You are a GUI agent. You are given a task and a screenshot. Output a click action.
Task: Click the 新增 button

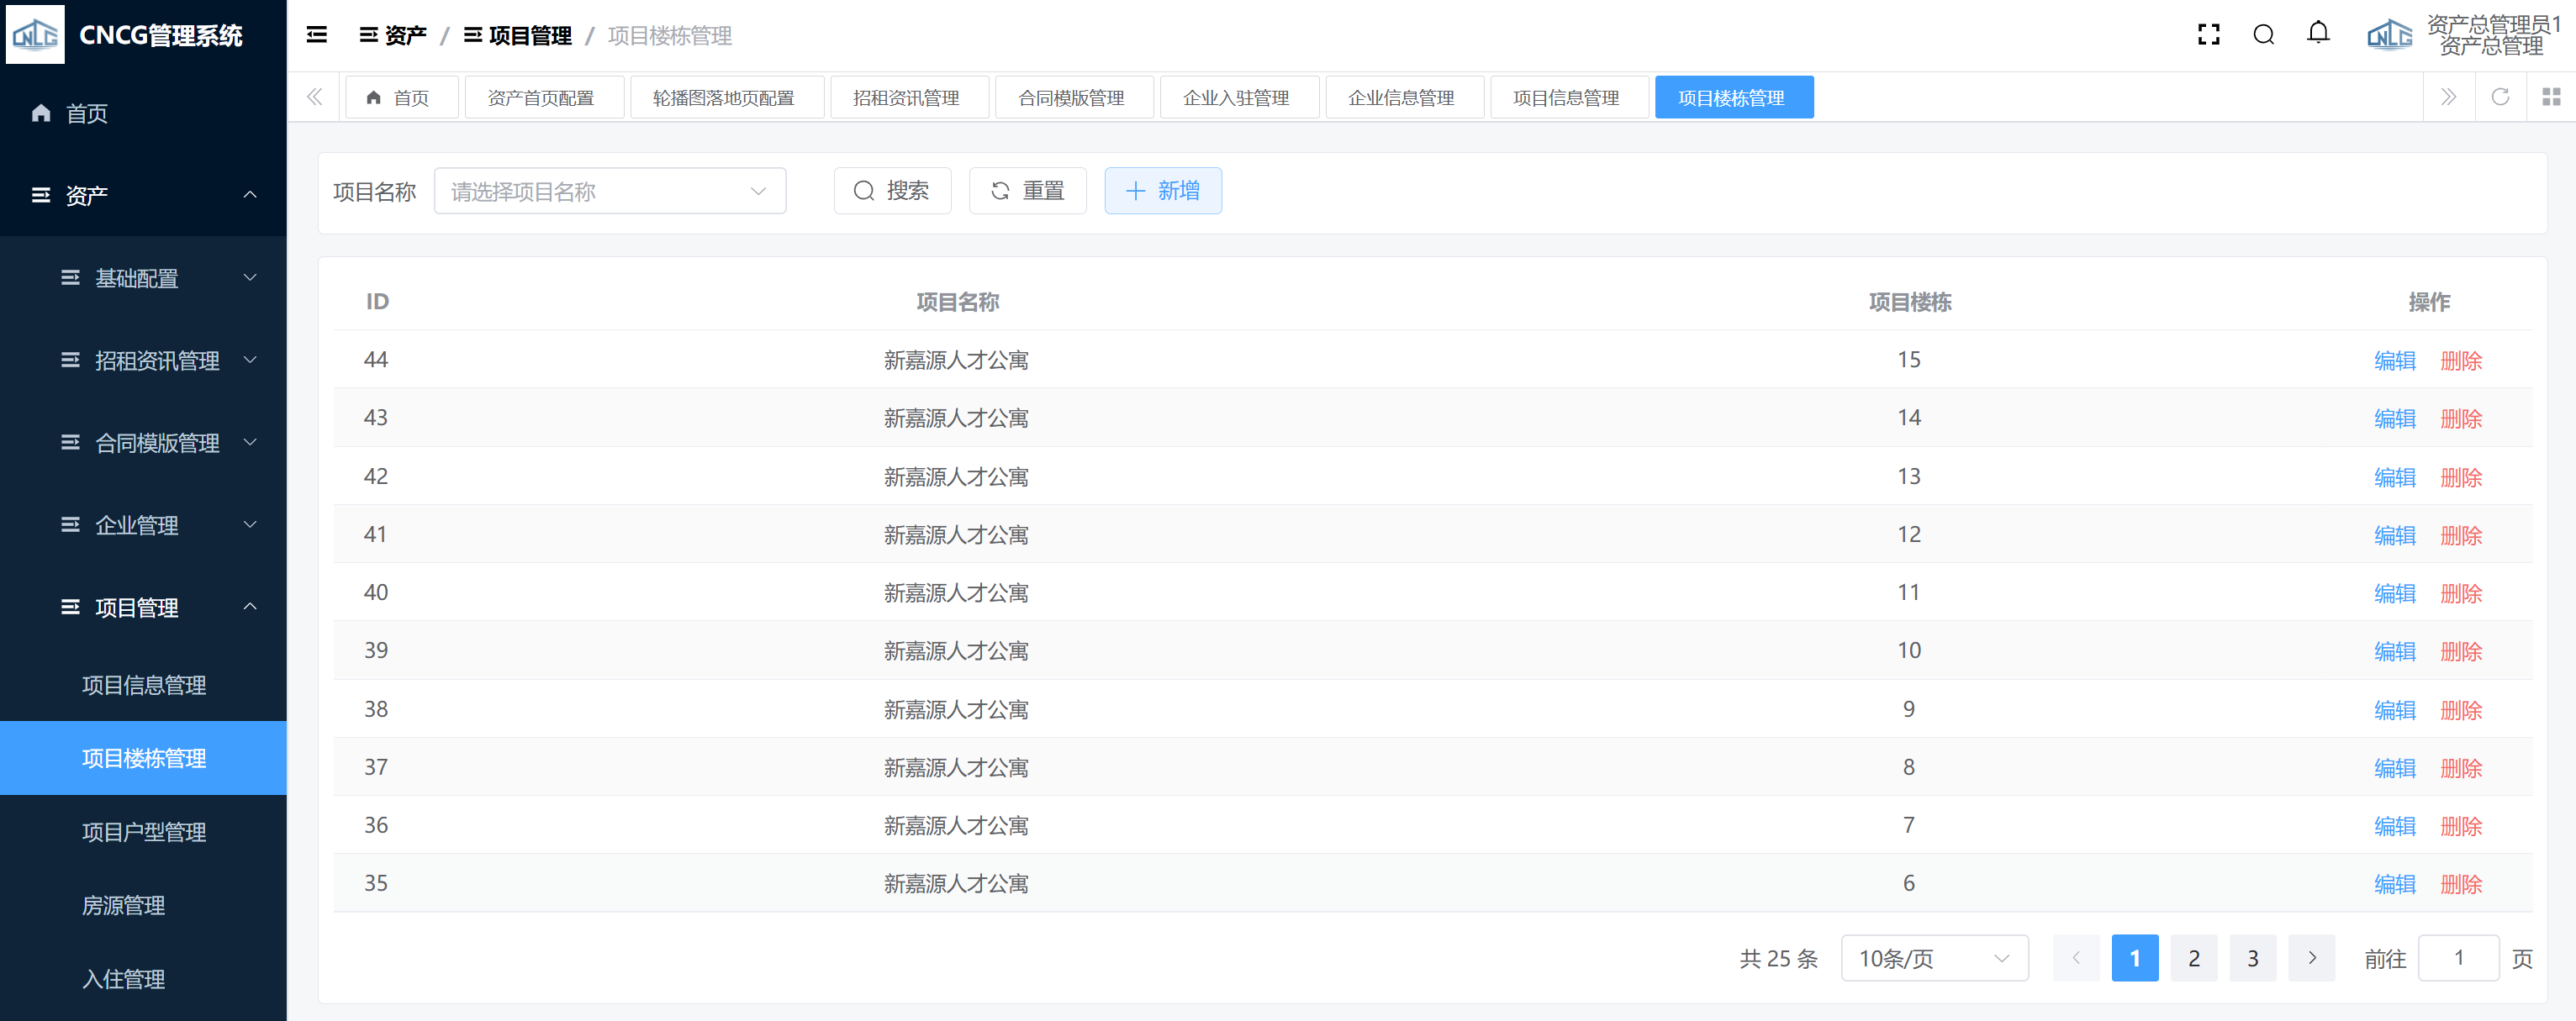point(1162,191)
